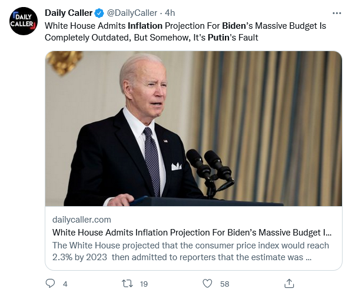The image size is (352, 296).
Task: Click the reply speech bubble icon
Action: (x=50, y=284)
